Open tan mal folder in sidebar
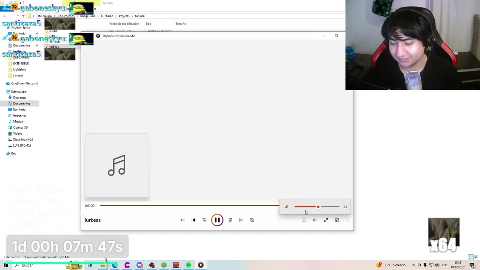 pyautogui.click(x=18, y=75)
